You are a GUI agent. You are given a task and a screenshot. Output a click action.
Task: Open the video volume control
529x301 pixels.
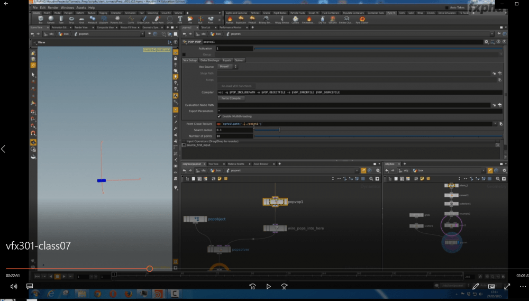point(14,287)
